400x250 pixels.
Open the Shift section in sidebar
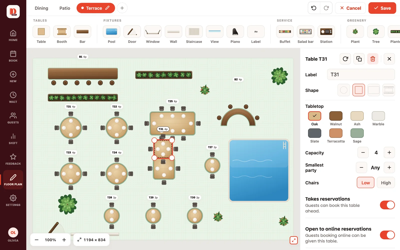pyautogui.click(x=13, y=138)
